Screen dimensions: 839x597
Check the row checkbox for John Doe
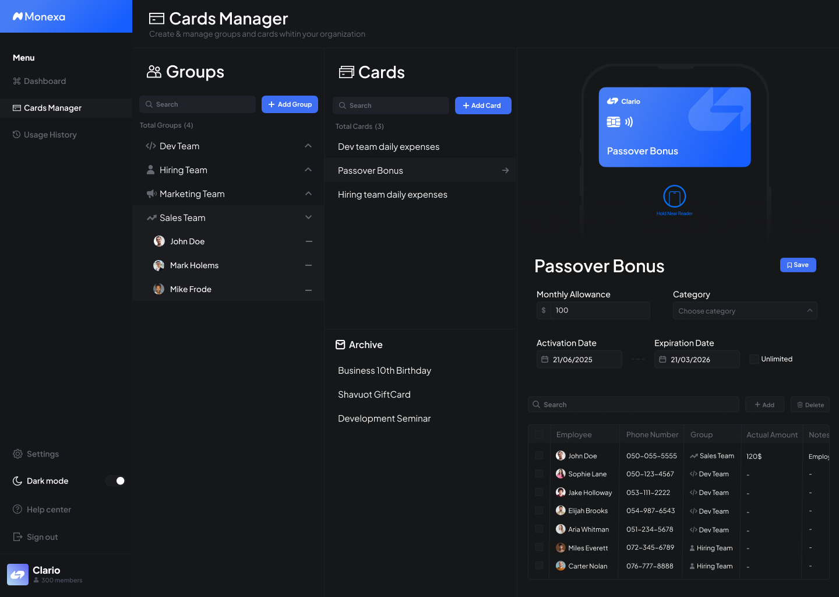pos(539,455)
